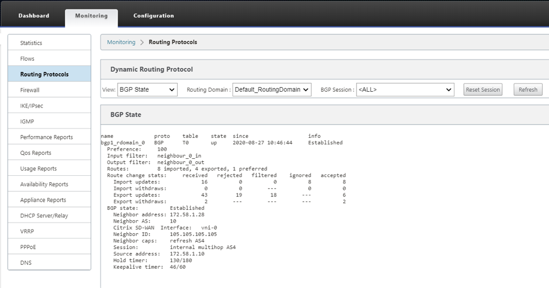Go to the PPPoE page
Image resolution: width=549 pixels, height=288 pixels.
[x=49, y=247]
